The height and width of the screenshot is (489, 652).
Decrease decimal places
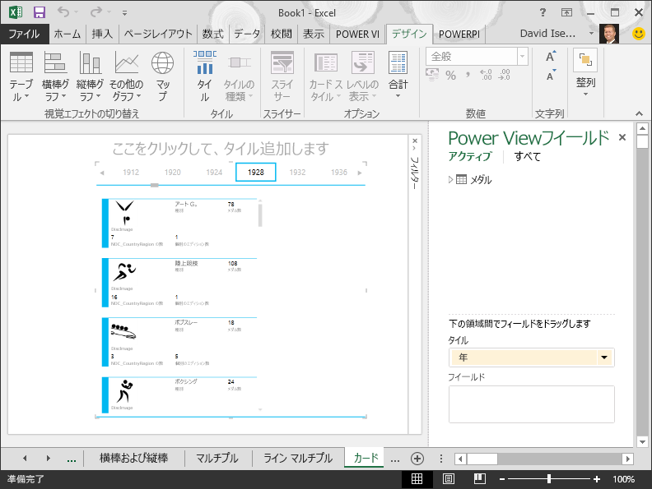[x=504, y=75]
